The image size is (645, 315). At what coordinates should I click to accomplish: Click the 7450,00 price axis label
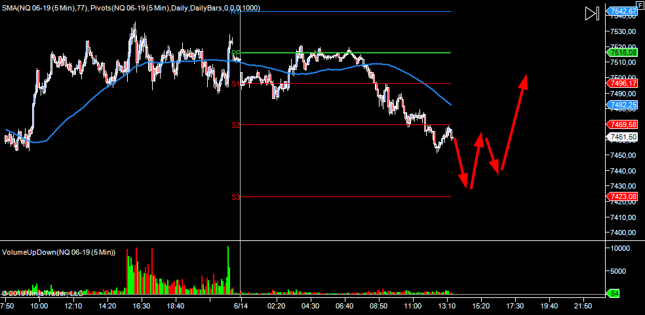[x=625, y=155]
